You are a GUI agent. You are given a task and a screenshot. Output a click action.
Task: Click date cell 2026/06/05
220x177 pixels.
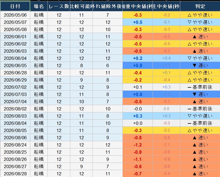point(15,65)
